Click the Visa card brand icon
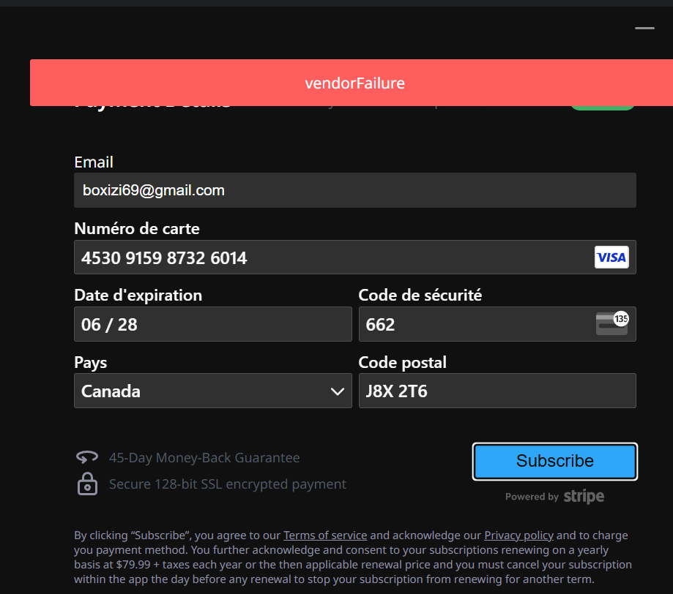Viewport: 673px width, 594px height. (611, 257)
